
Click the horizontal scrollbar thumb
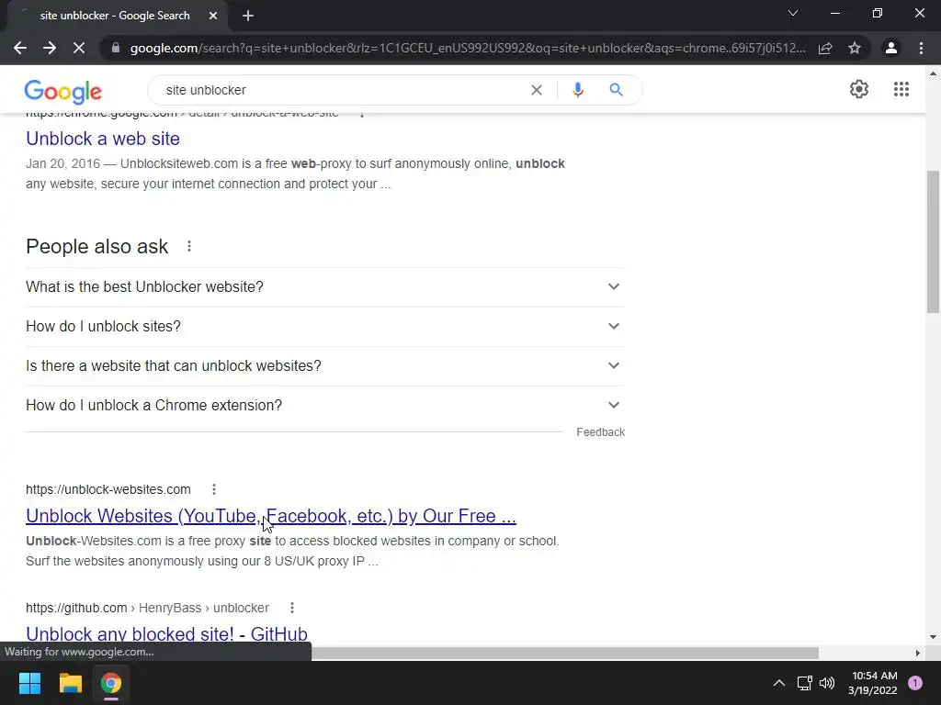tap(565, 653)
